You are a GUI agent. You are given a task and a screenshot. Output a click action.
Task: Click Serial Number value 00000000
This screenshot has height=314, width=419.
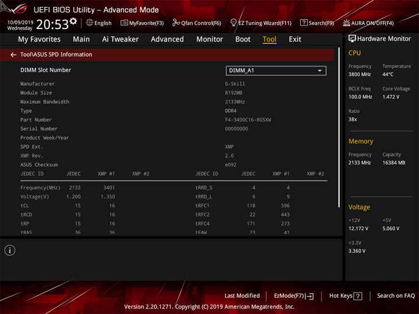236,129
